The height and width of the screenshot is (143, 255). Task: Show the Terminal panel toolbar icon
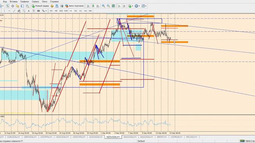22,6
